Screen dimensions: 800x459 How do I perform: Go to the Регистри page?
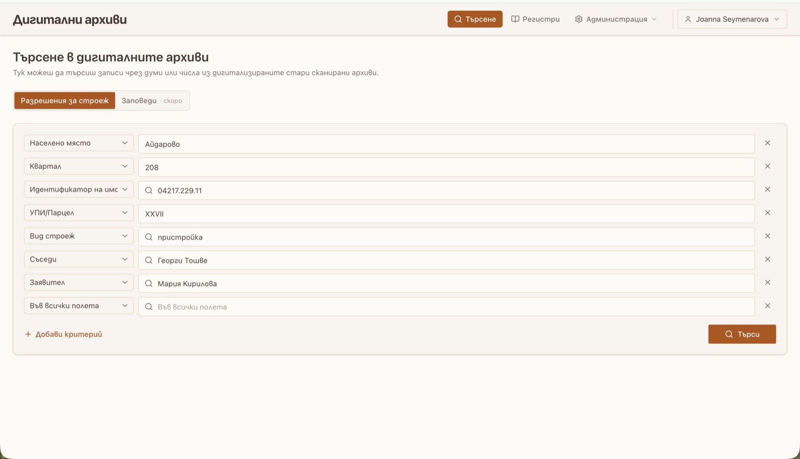point(535,19)
